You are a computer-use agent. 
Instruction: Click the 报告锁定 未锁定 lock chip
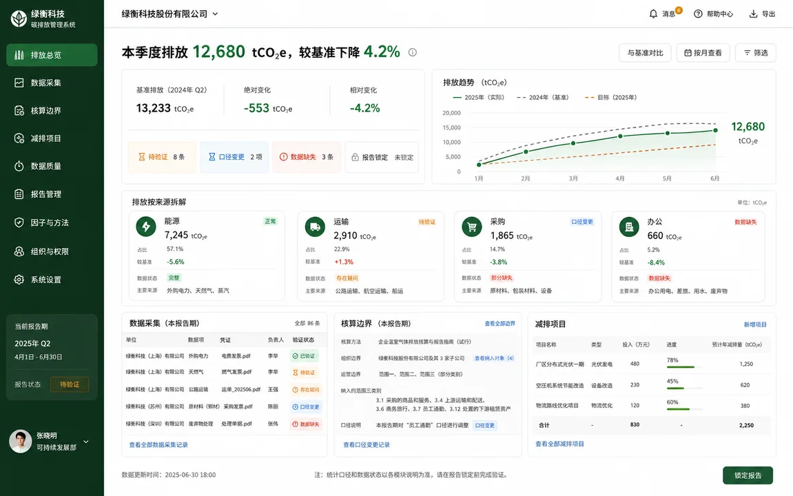tap(382, 157)
